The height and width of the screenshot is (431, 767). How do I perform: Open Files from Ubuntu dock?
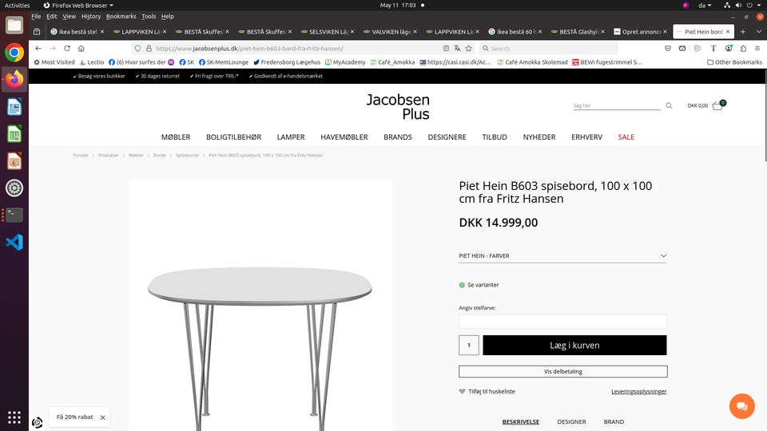(x=14, y=25)
